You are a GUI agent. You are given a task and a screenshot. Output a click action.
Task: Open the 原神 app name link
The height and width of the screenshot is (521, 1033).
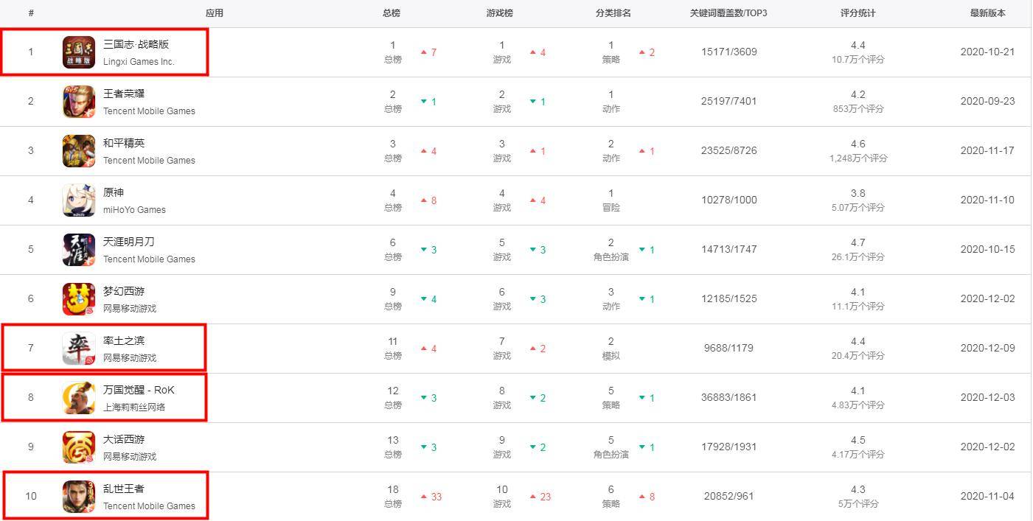coord(114,192)
